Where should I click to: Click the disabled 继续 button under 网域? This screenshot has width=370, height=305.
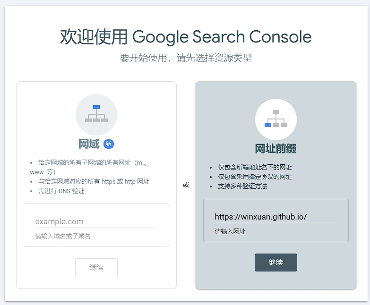pos(96,267)
